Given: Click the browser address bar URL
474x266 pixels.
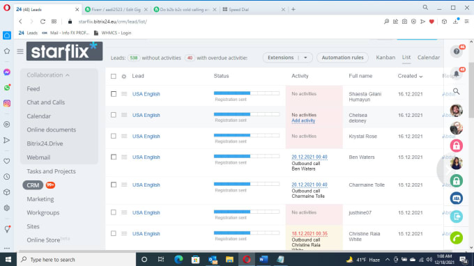Looking at the screenshot, I should tap(113, 22).
